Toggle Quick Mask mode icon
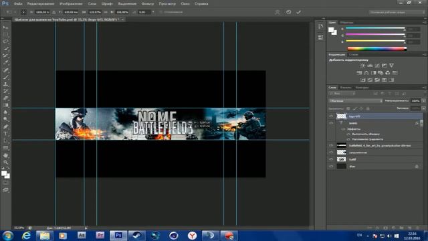This screenshot has height=241, width=428. click(x=5, y=183)
